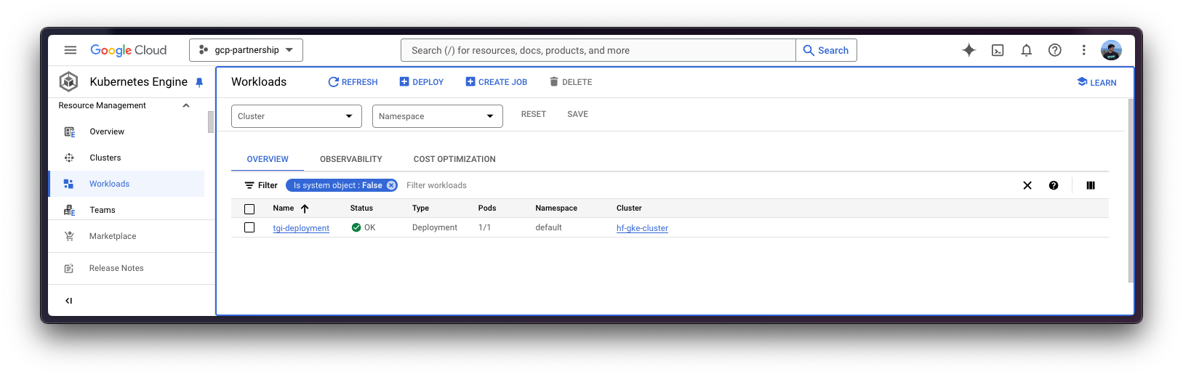Click the Release Notes icon
Image resolution: width=1183 pixels, height=377 pixels.
pos(69,268)
